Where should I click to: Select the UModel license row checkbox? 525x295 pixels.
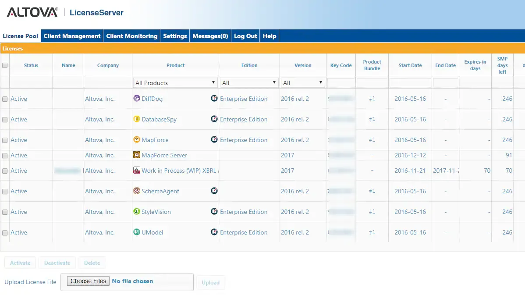(x=5, y=233)
